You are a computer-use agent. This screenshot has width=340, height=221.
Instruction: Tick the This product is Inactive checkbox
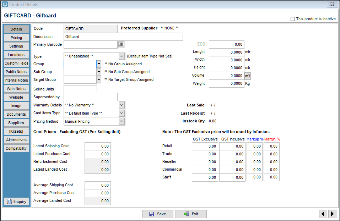tap(293, 19)
